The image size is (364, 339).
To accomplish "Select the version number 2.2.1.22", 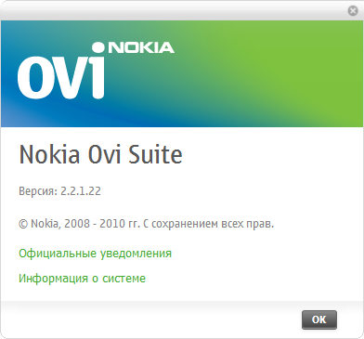I will click(81, 191).
